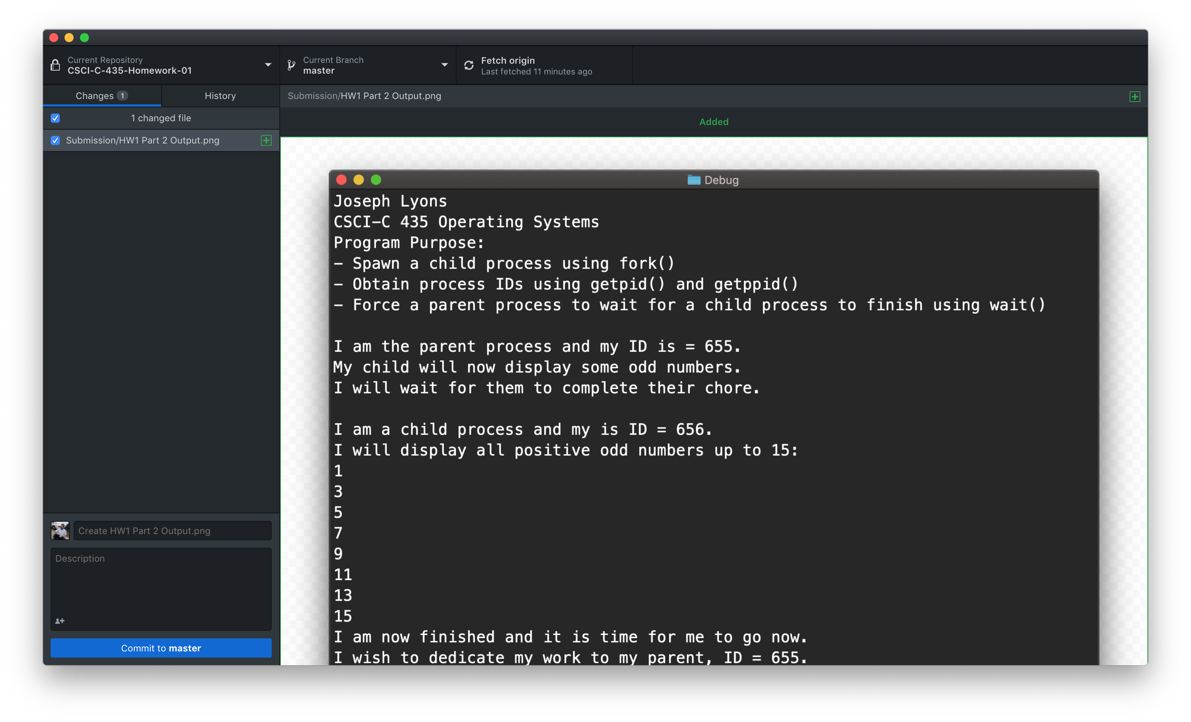
Task: Click the '1 changed file' label
Action: point(161,118)
